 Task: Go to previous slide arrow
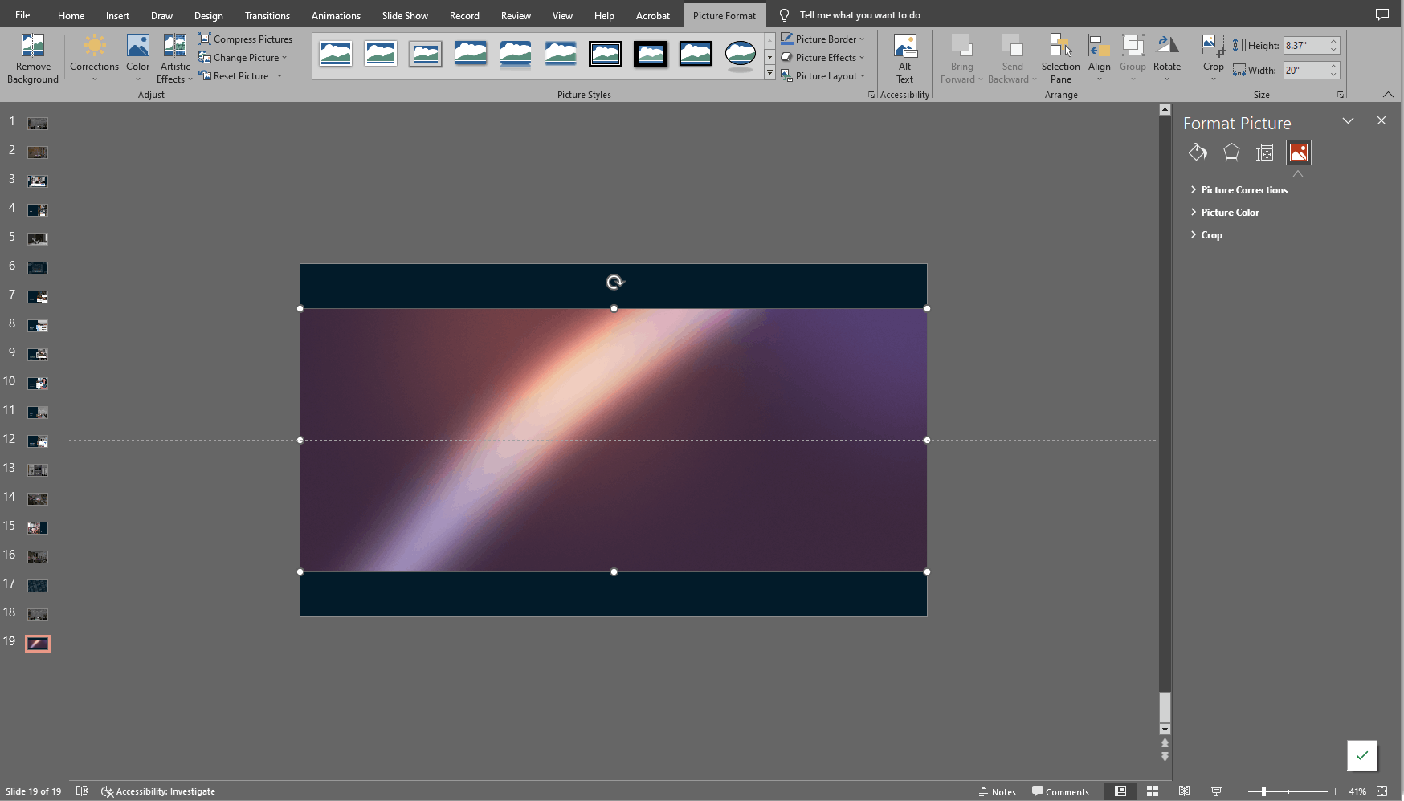click(1165, 743)
